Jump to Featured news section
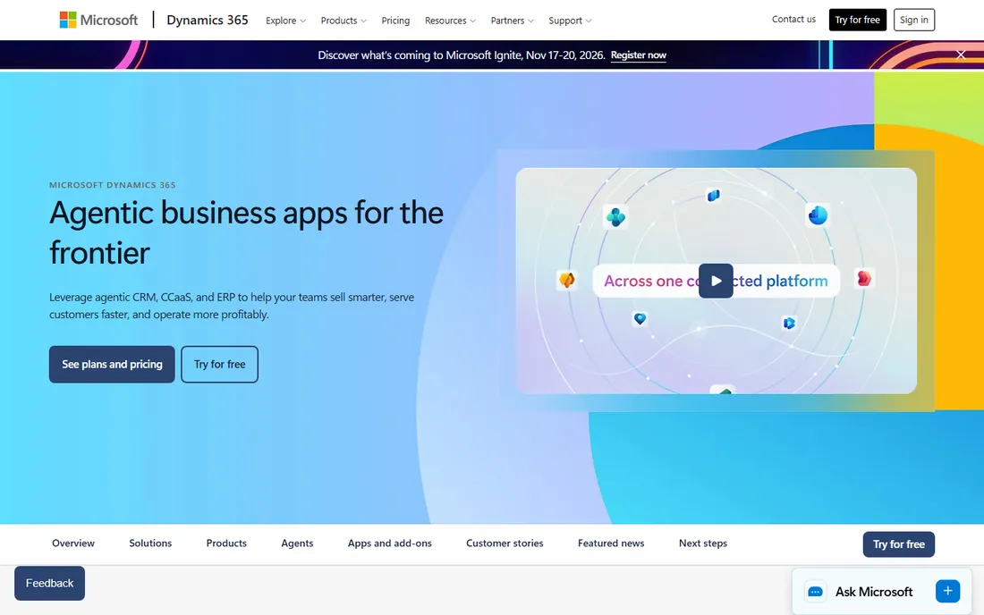Viewport: 984px width, 615px height. pyautogui.click(x=611, y=543)
